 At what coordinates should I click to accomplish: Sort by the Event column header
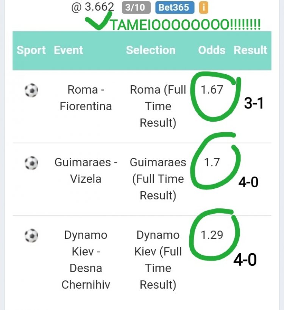[69, 50]
